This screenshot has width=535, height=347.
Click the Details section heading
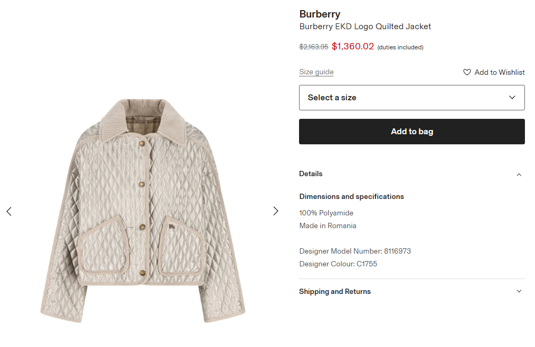pos(311,174)
